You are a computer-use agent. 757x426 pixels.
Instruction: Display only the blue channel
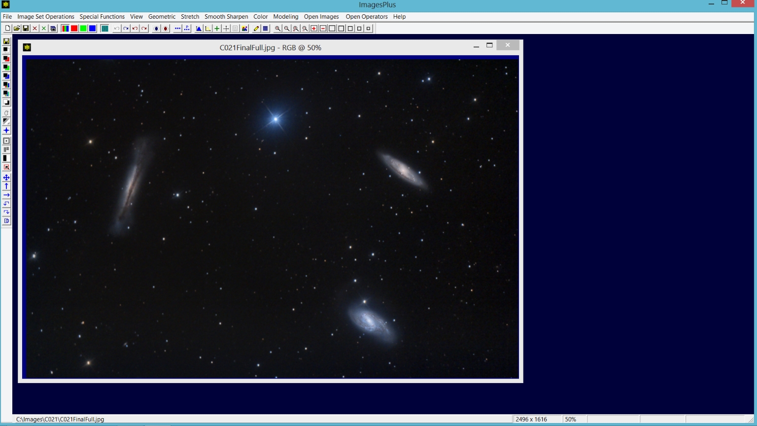pyautogui.click(x=92, y=29)
